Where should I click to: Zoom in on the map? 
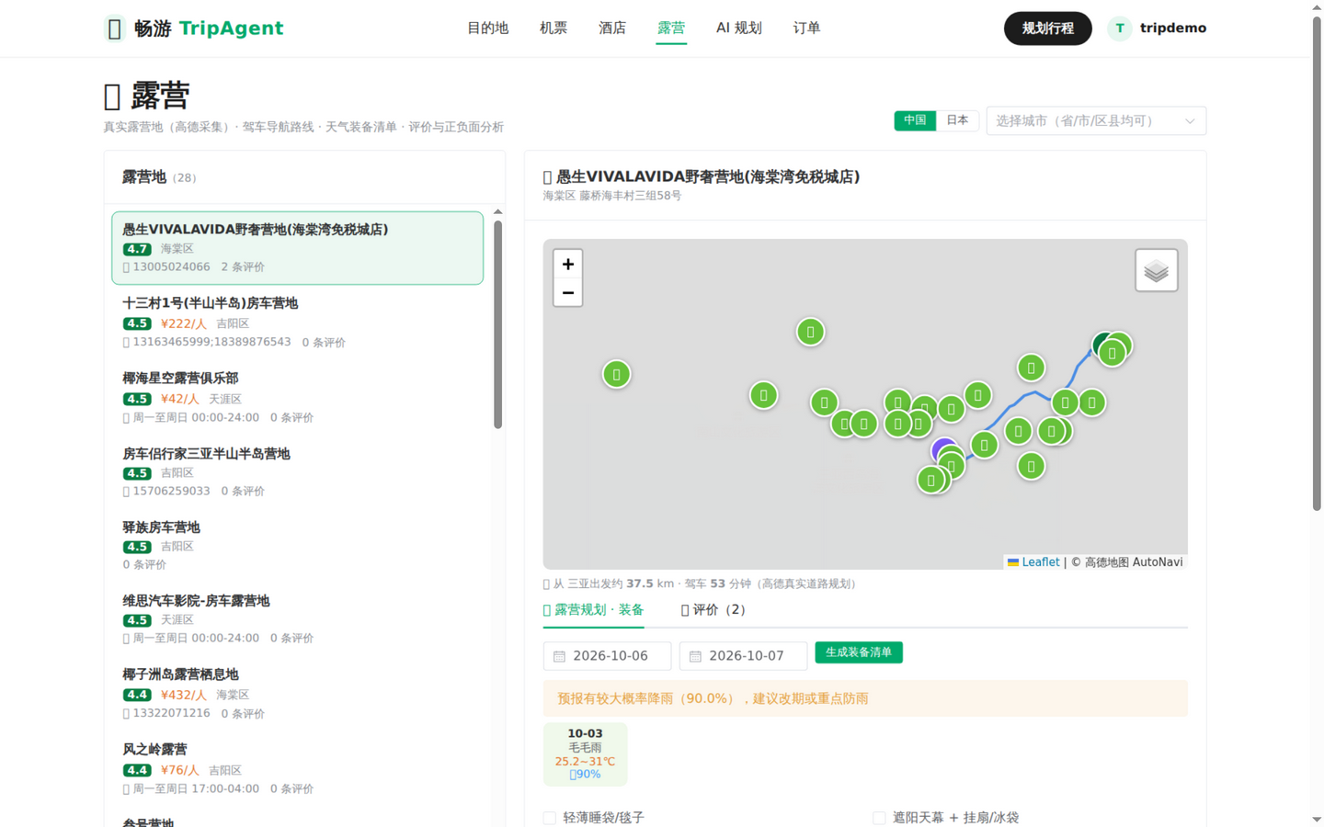pos(567,265)
